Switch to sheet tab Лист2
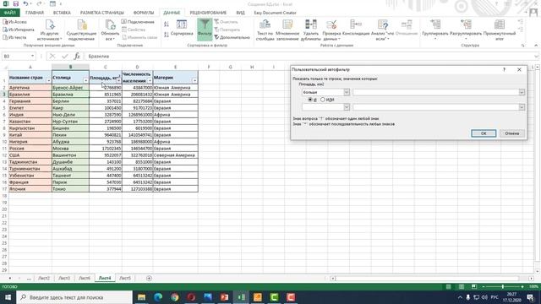Viewport: 541px width, 304px height. tap(44, 278)
